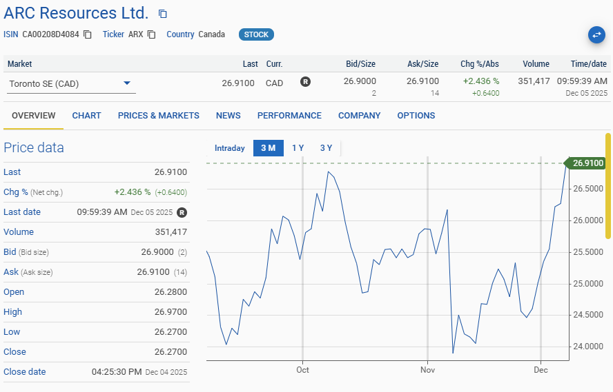Click the Close date label
The image size is (613, 392).
click(25, 371)
